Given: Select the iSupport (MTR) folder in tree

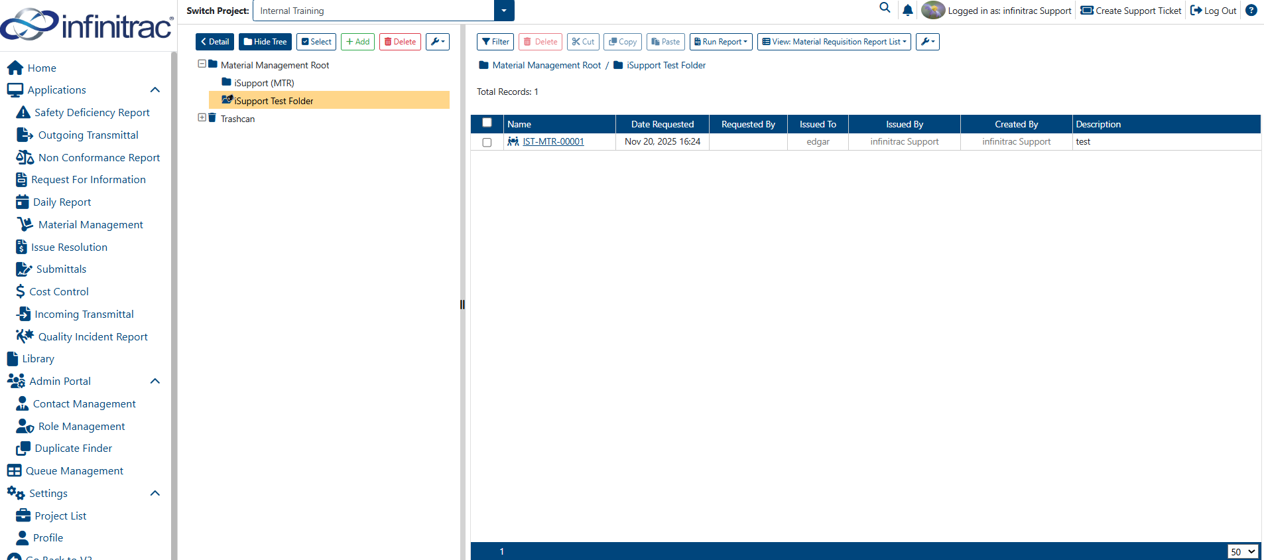Looking at the screenshot, I should point(264,83).
